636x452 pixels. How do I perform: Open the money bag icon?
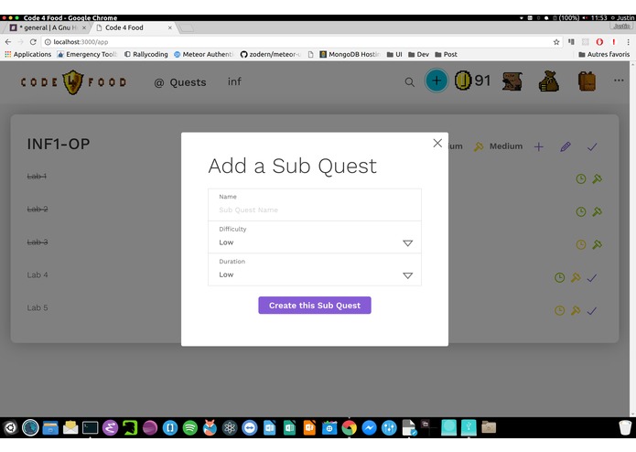click(549, 81)
